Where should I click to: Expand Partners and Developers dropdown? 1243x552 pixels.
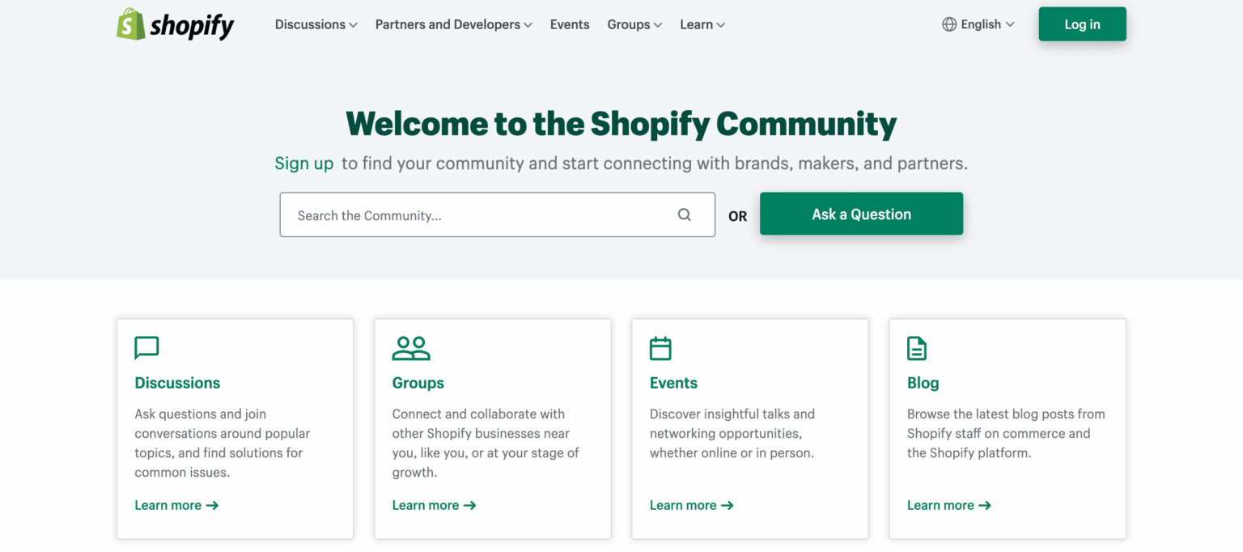[x=454, y=24]
